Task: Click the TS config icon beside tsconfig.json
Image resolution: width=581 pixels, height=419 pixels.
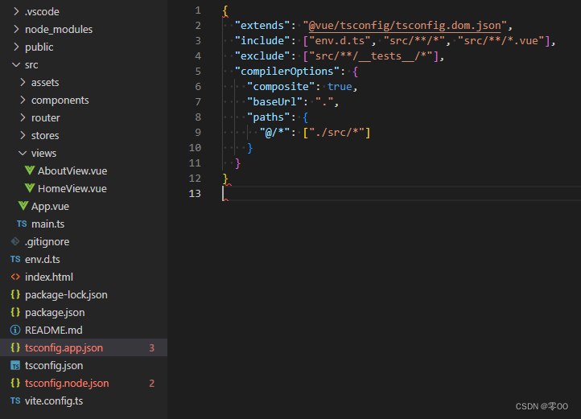Action: point(15,366)
